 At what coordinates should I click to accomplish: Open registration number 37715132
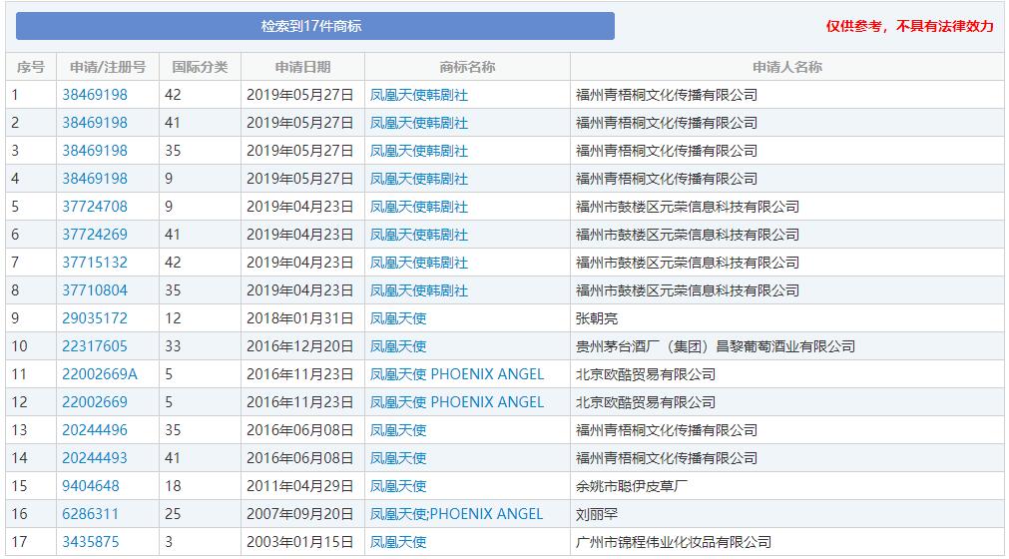(95, 263)
